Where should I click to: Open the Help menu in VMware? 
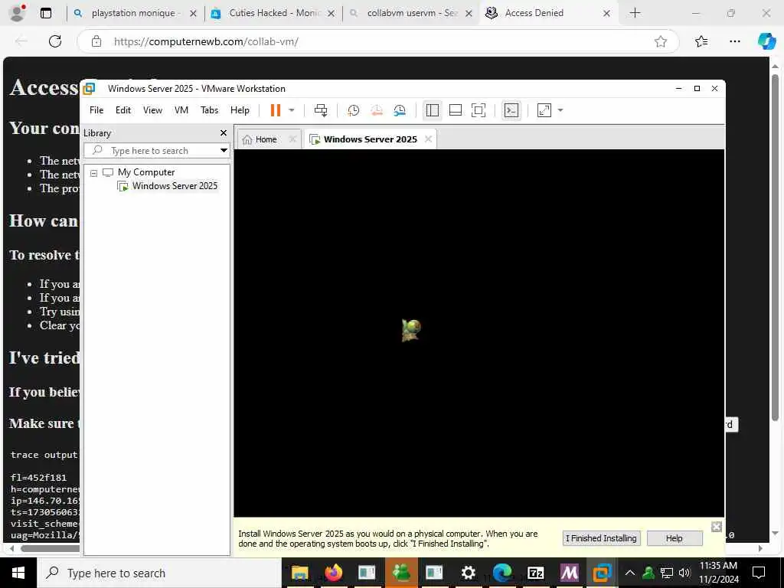tap(240, 110)
